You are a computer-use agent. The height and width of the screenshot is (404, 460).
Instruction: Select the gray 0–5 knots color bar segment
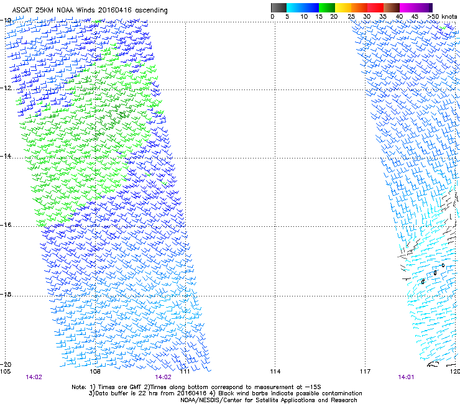[x=278, y=7]
